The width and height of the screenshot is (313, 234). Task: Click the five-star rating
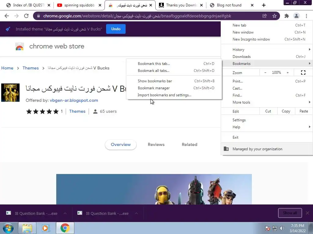[x=42, y=112]
